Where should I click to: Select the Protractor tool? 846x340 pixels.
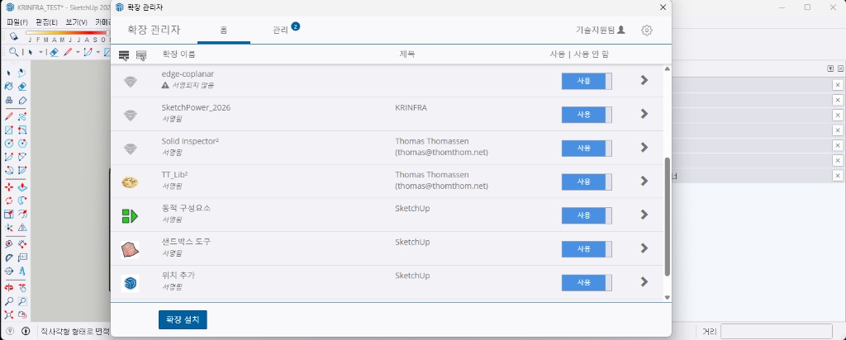point(8,257)
